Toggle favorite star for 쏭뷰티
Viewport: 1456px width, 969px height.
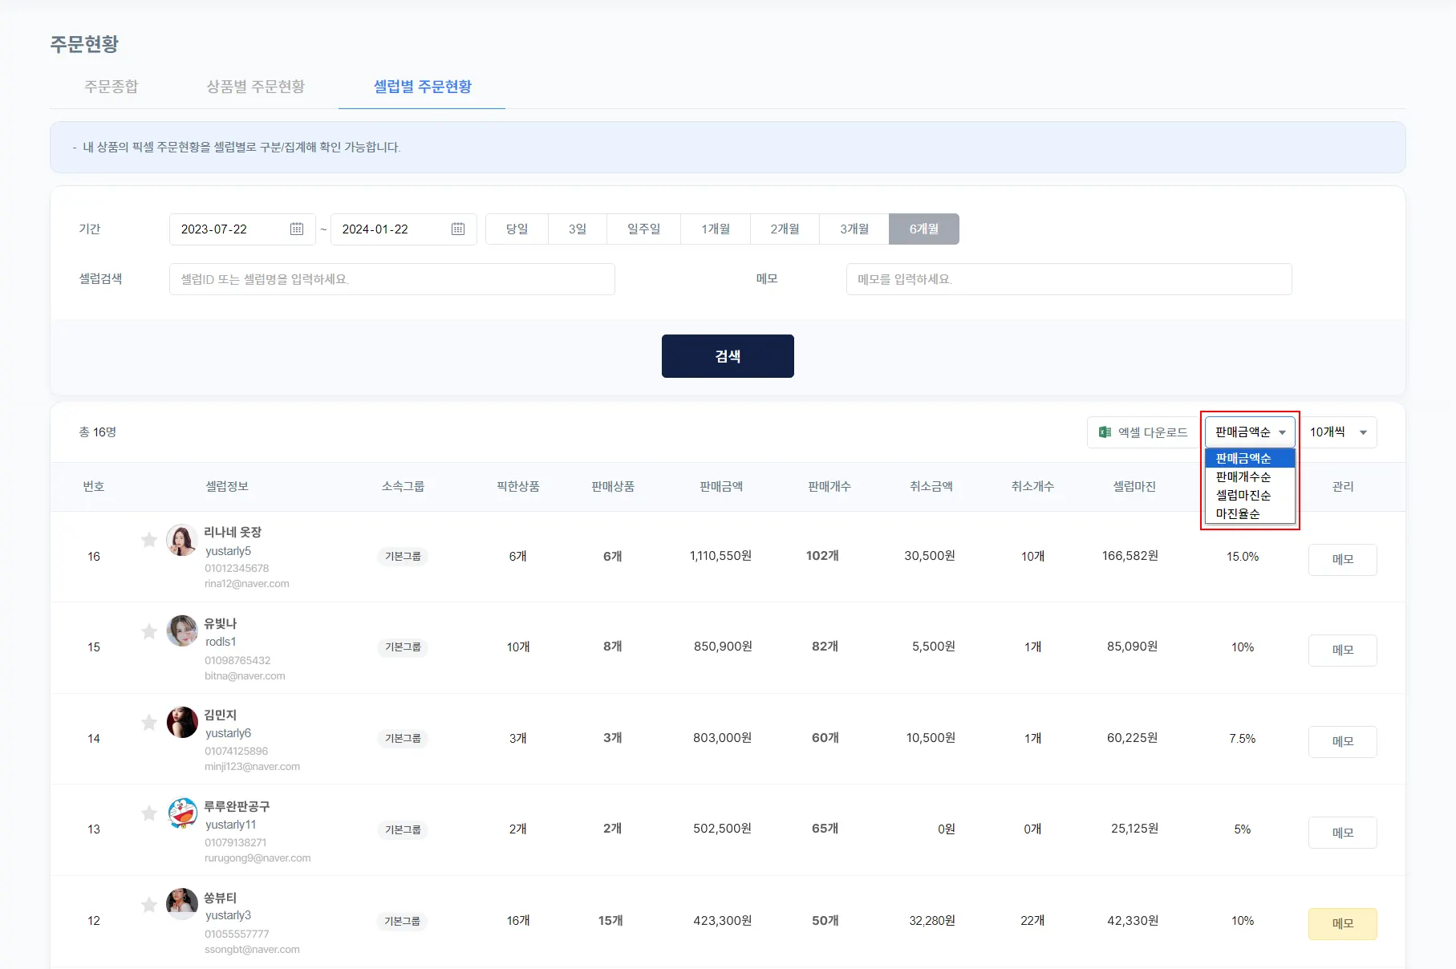148,905
